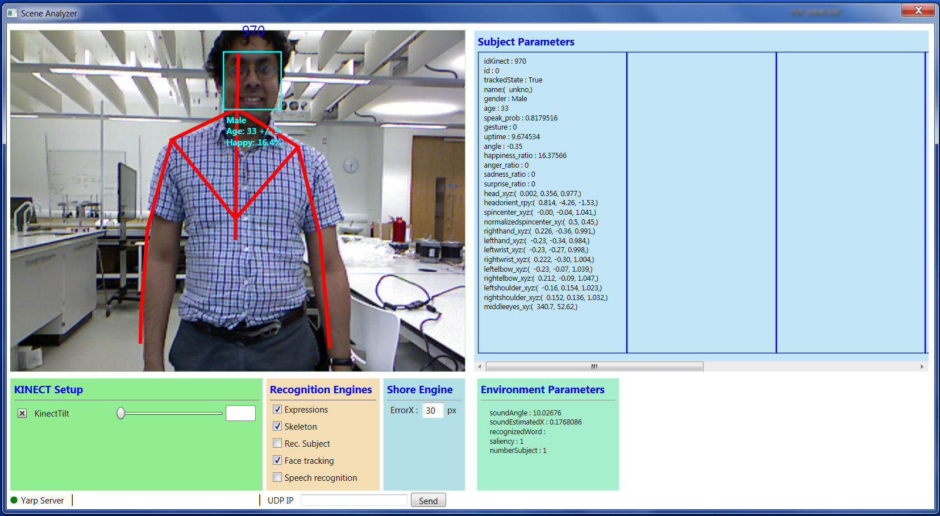Close the Scene Analyzer window
This screenshot has width=940, height=516.
[x=918, y=10]
